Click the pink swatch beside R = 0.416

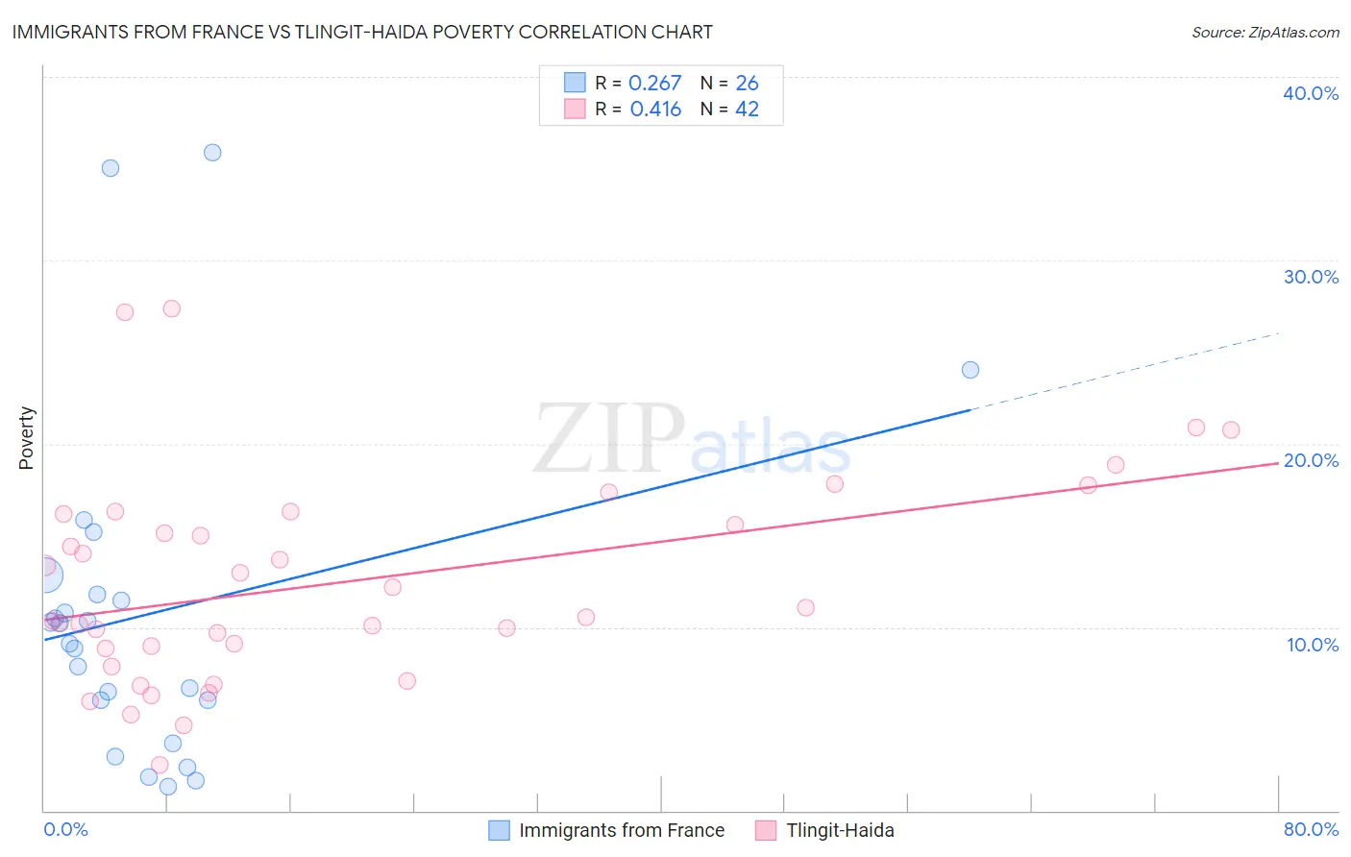click(575, 109)
